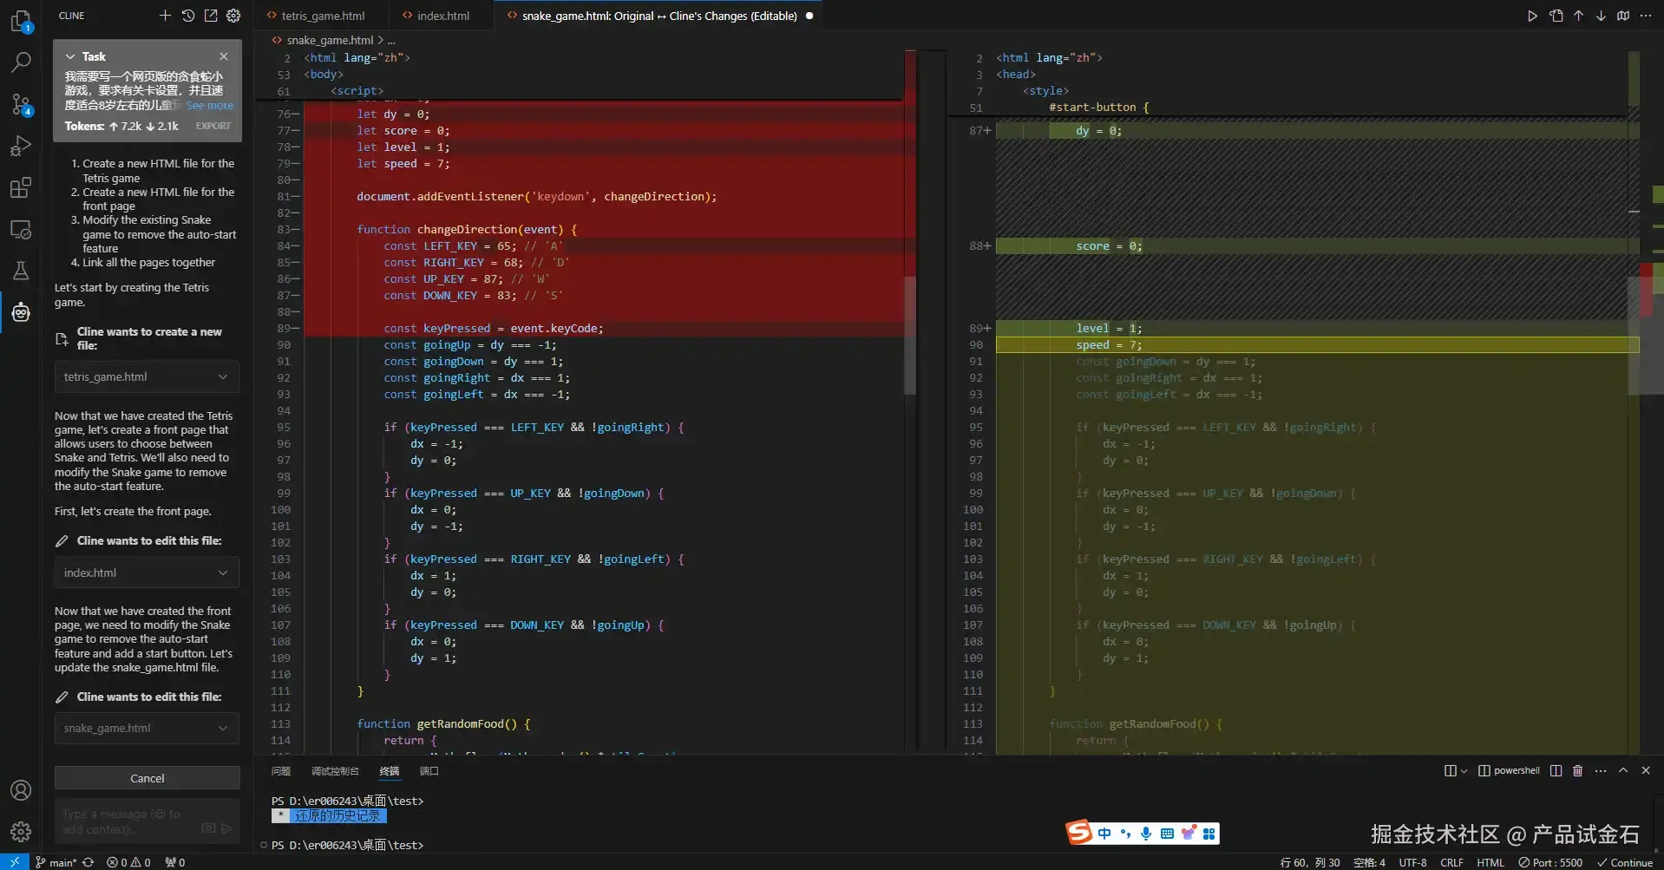Select the Cline robot icon in activity bar
1664x870 pixels.
(21, 312)
